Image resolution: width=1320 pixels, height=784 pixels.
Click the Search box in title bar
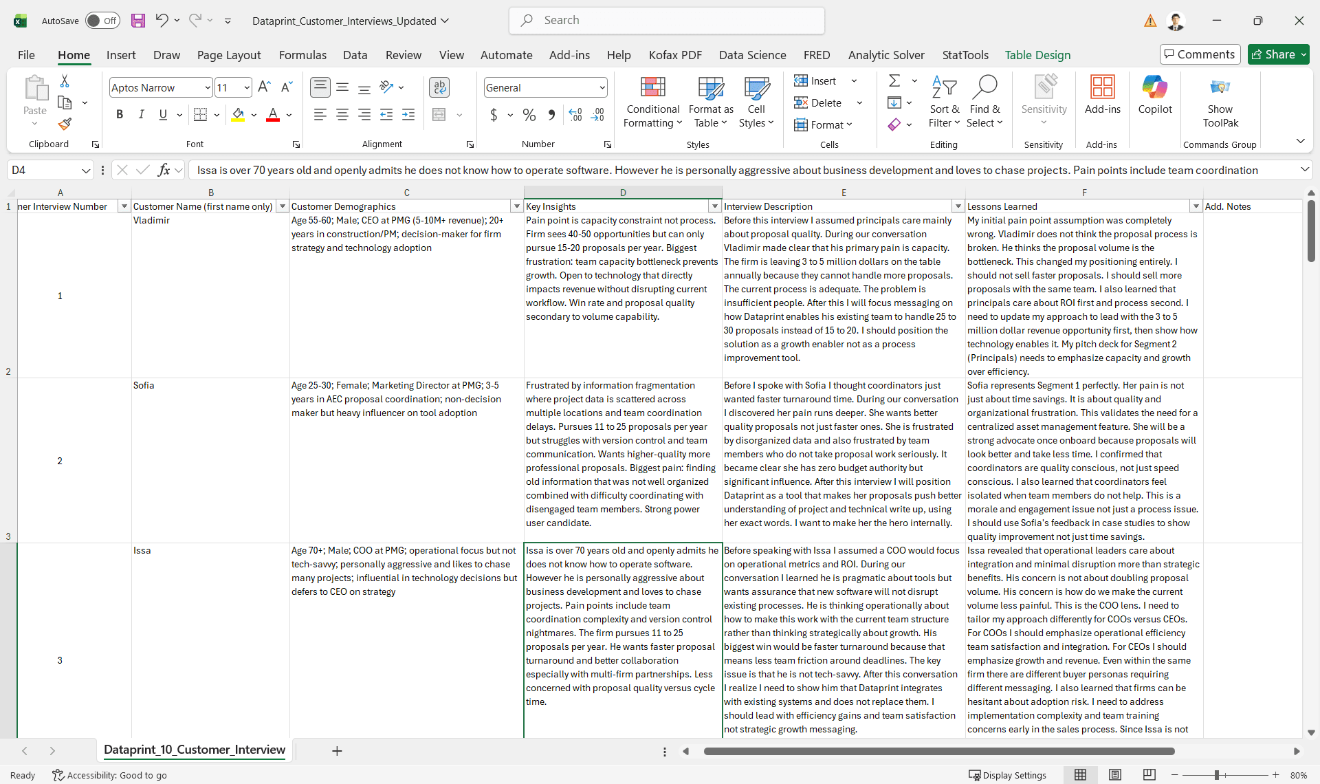[x=667, y=21]
